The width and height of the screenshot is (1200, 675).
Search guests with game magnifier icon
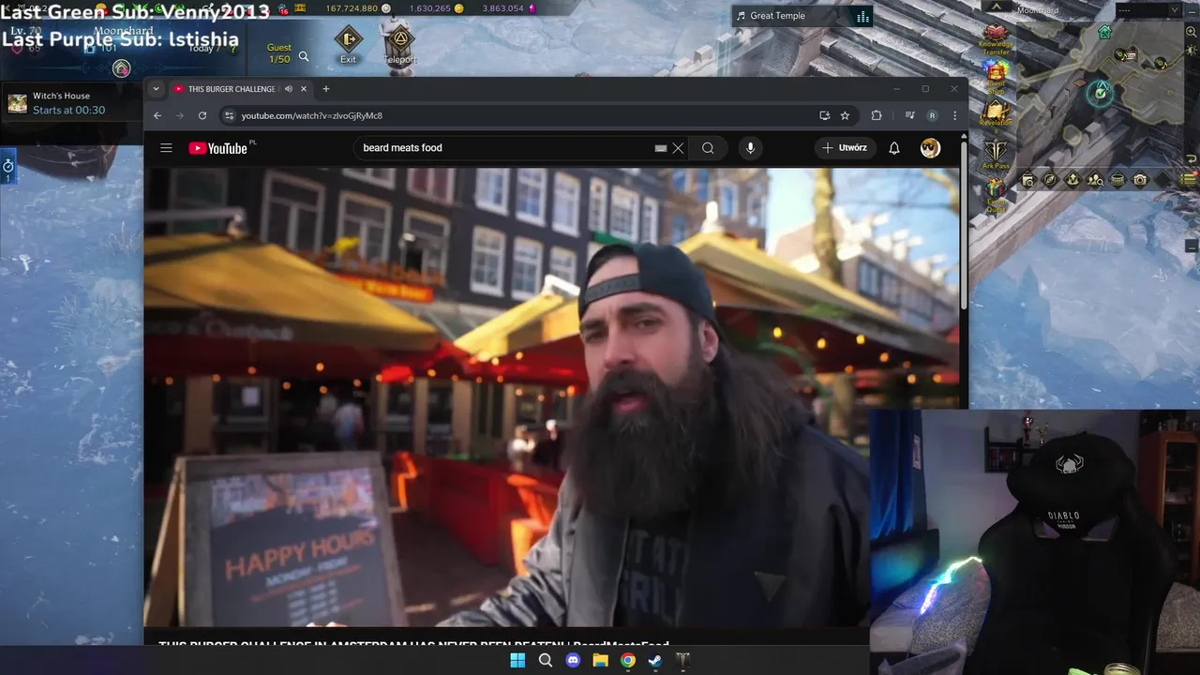coord(304,57)
